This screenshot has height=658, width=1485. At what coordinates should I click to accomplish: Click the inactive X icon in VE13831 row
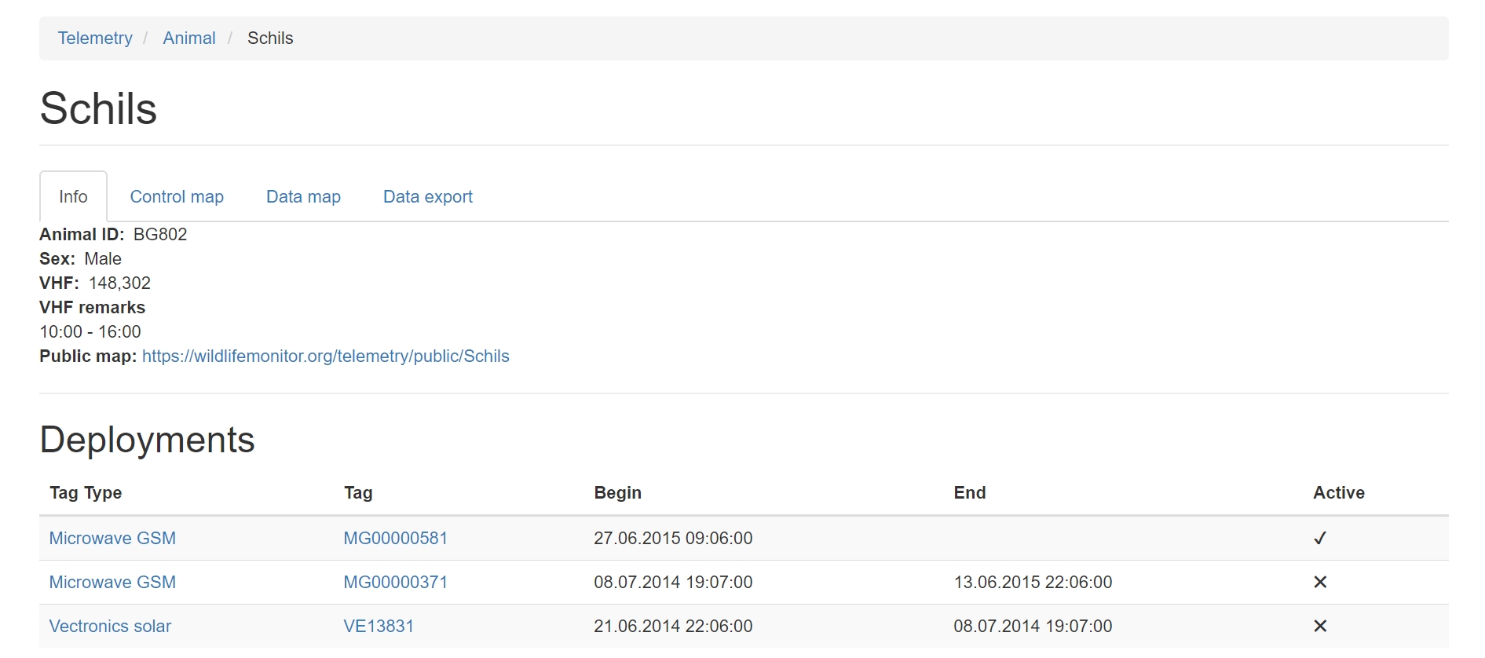[1319, 626]
